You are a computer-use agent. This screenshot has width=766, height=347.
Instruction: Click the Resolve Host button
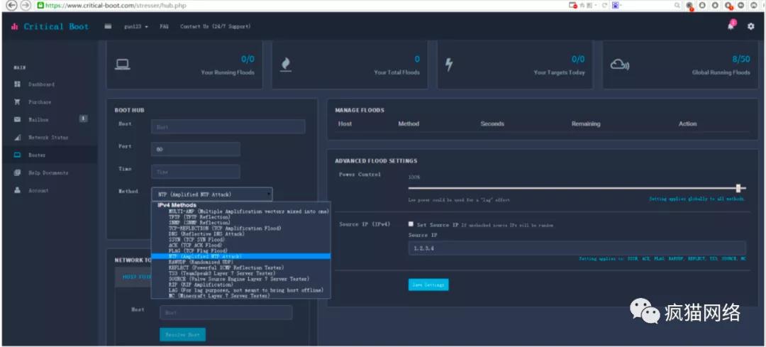(x=182, y=334)
